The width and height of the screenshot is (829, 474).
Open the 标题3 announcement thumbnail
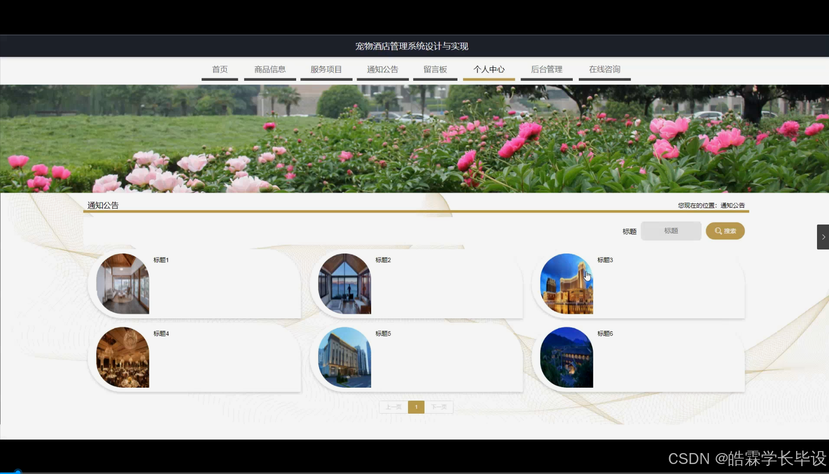point(567,283)
